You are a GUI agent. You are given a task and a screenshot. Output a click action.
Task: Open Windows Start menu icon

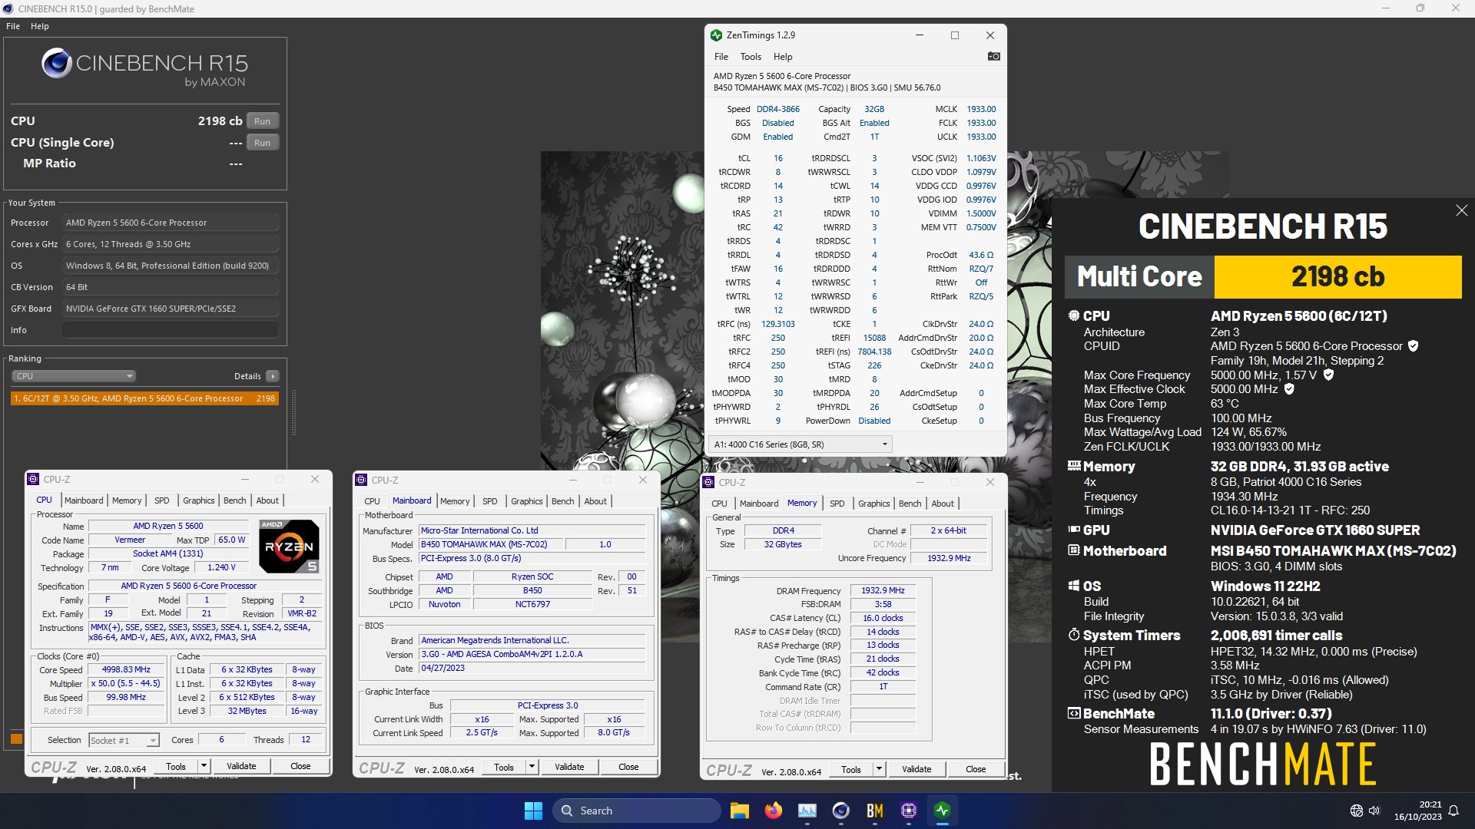[x=533, y=811]
